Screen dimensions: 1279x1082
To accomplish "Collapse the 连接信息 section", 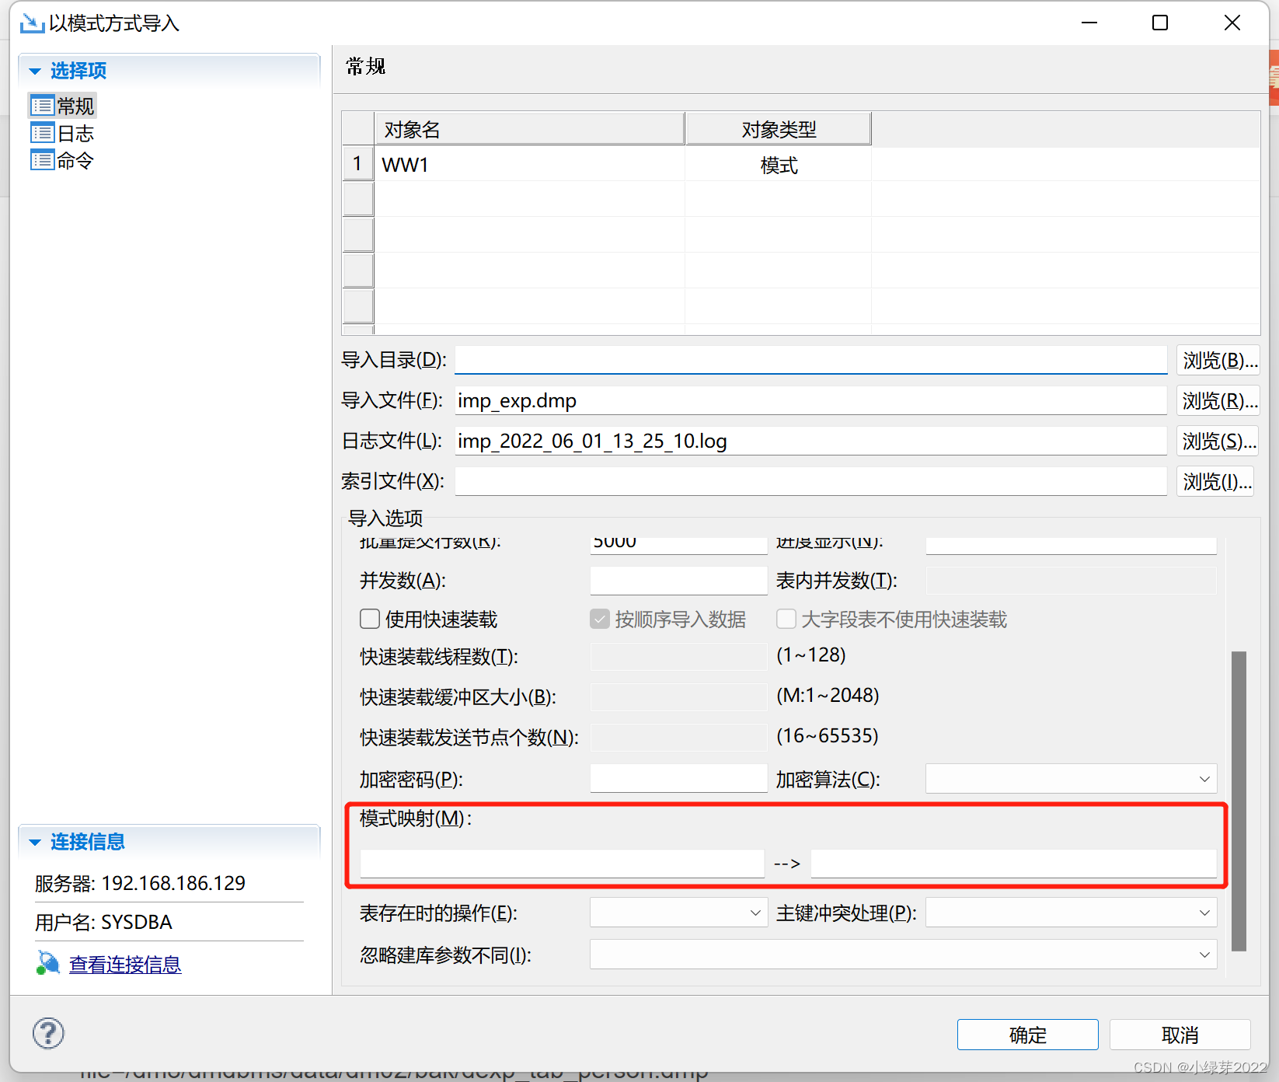I will click(x=34, y=841).
